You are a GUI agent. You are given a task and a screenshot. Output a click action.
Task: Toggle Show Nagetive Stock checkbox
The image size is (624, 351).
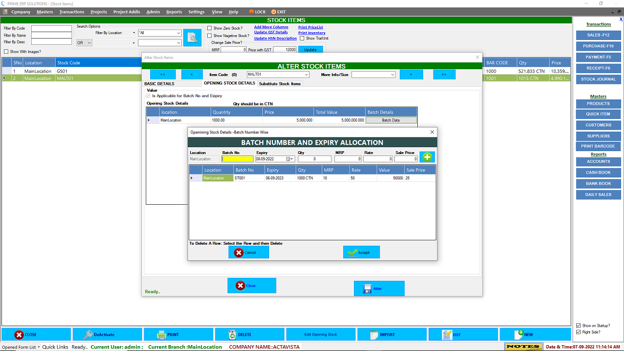[x=210, y=36]
